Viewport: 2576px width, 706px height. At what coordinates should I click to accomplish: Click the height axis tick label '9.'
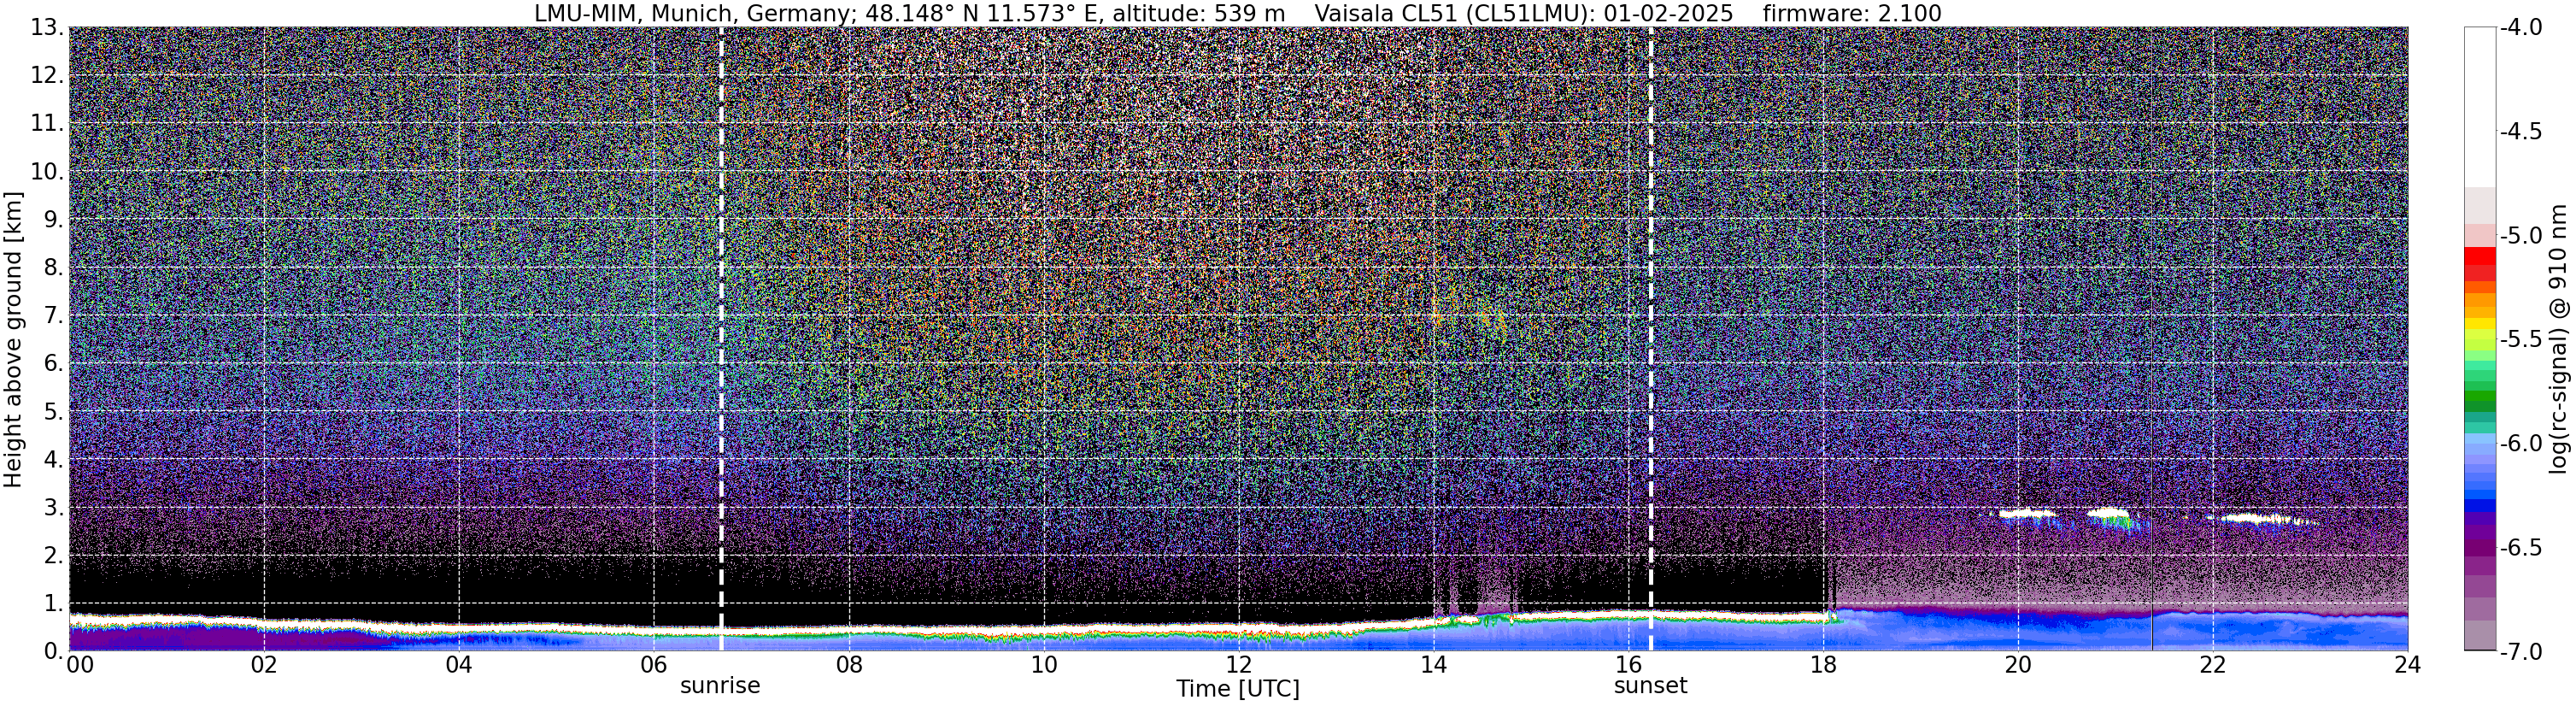[53, 220]
